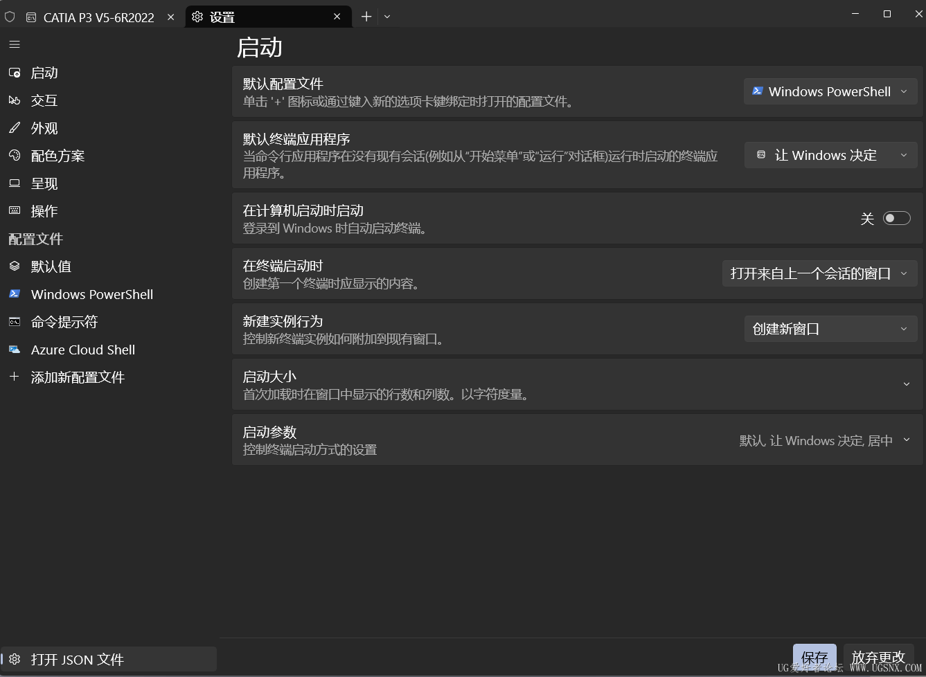Click the gear icon on 设置 tab
926x677 pixels.
point(197,17)
